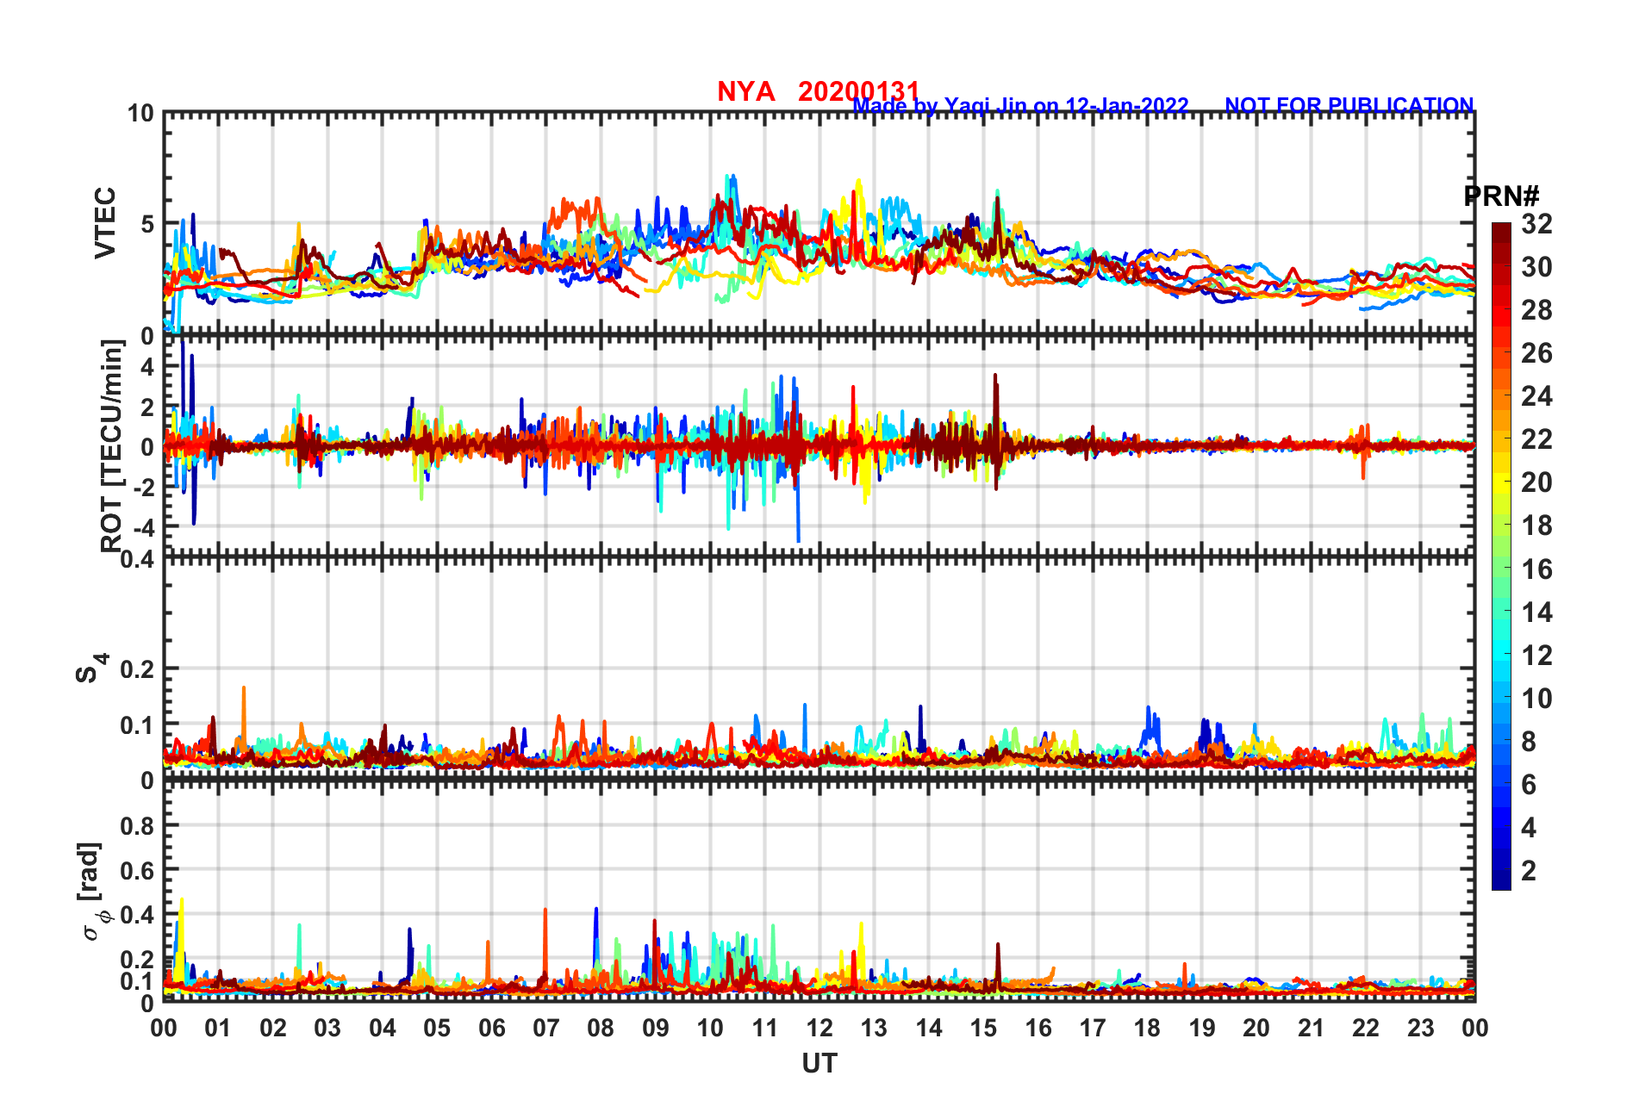The width and height of the screenshot is (1639, 1113).
Task: Select σφ axis tick label "0.6"
Action: pos(137,871)
